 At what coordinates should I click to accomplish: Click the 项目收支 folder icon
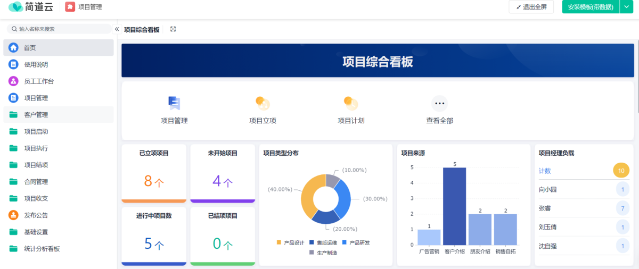tap(14, 198)
